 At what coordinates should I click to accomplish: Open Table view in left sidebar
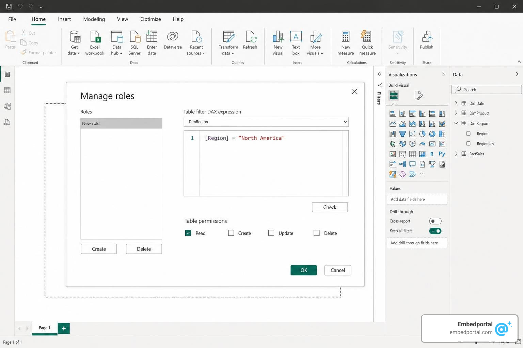point(7,90)
